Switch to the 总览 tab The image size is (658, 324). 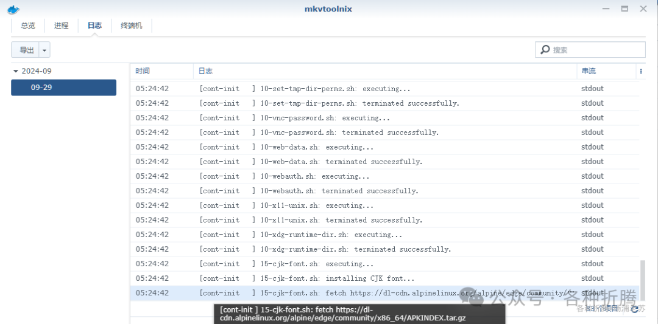point(28,26)
